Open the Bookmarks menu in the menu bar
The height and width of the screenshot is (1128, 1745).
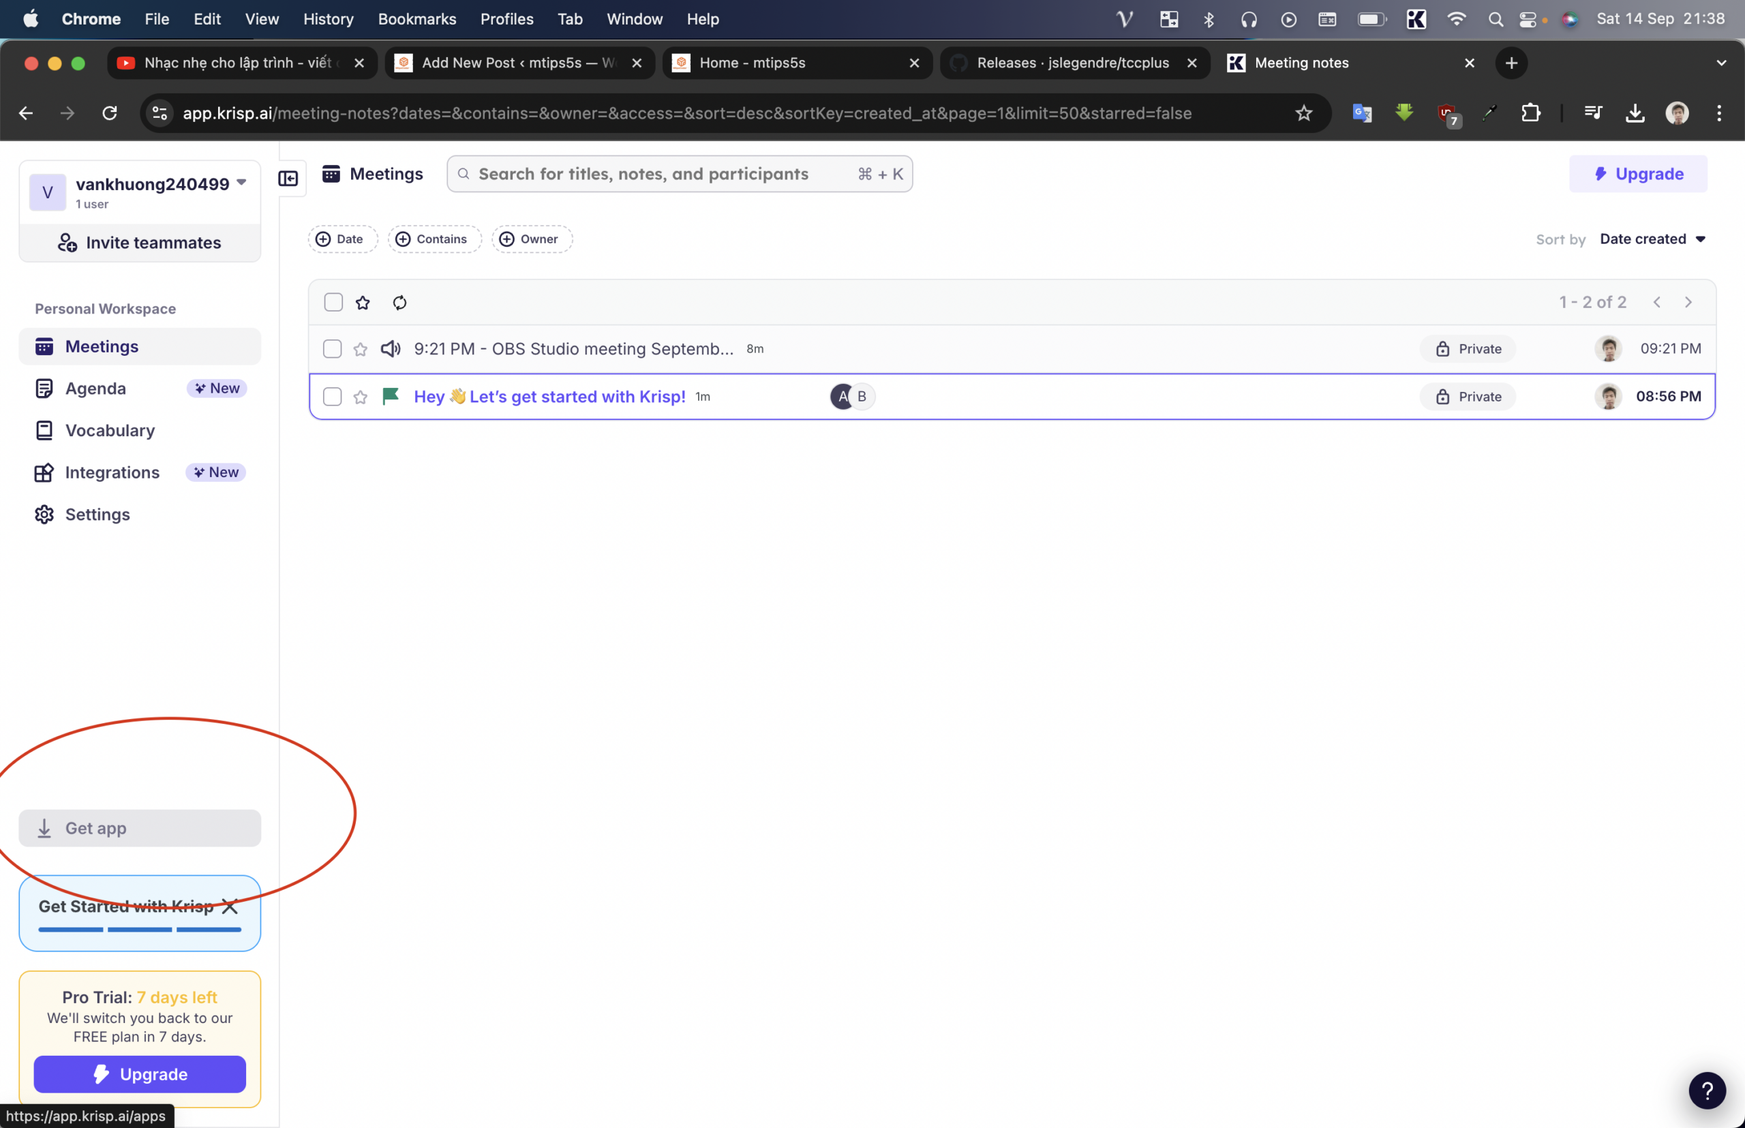point(417,19)
